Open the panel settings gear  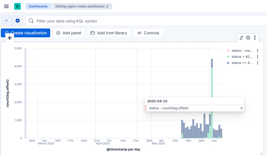[248, 38]
